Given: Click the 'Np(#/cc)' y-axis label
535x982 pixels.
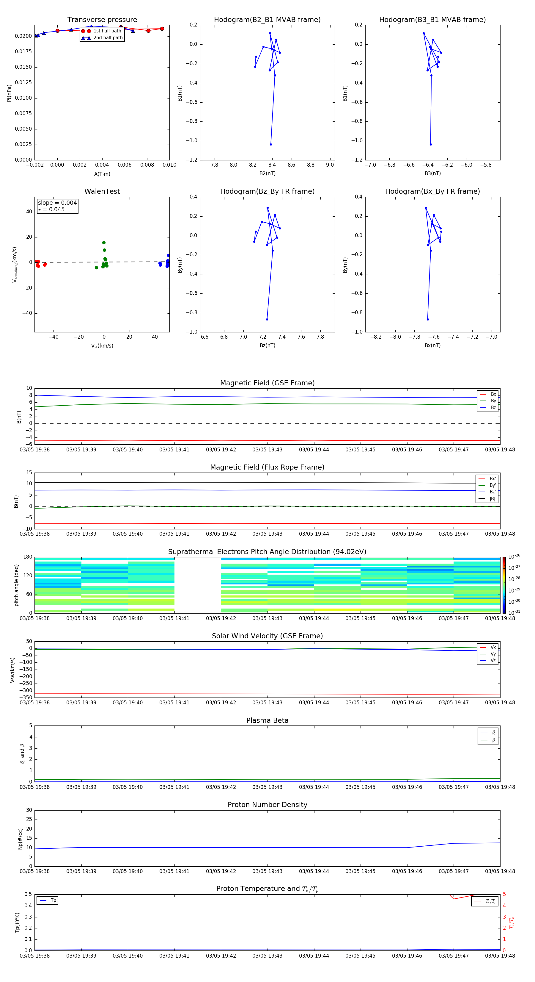Looking at the screenshot, I should click(x=20, y=839).
